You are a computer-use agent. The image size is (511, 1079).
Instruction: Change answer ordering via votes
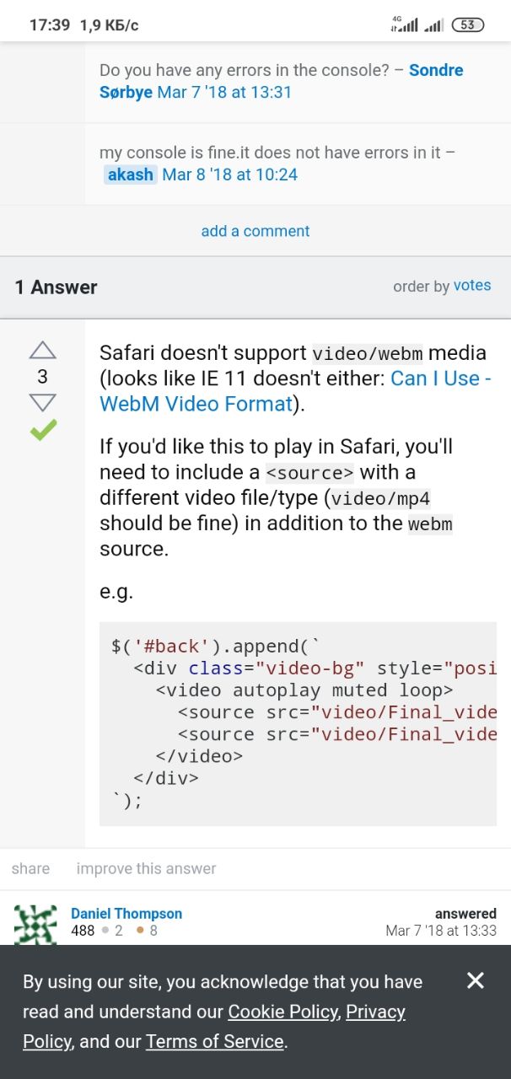pos(472,286)
